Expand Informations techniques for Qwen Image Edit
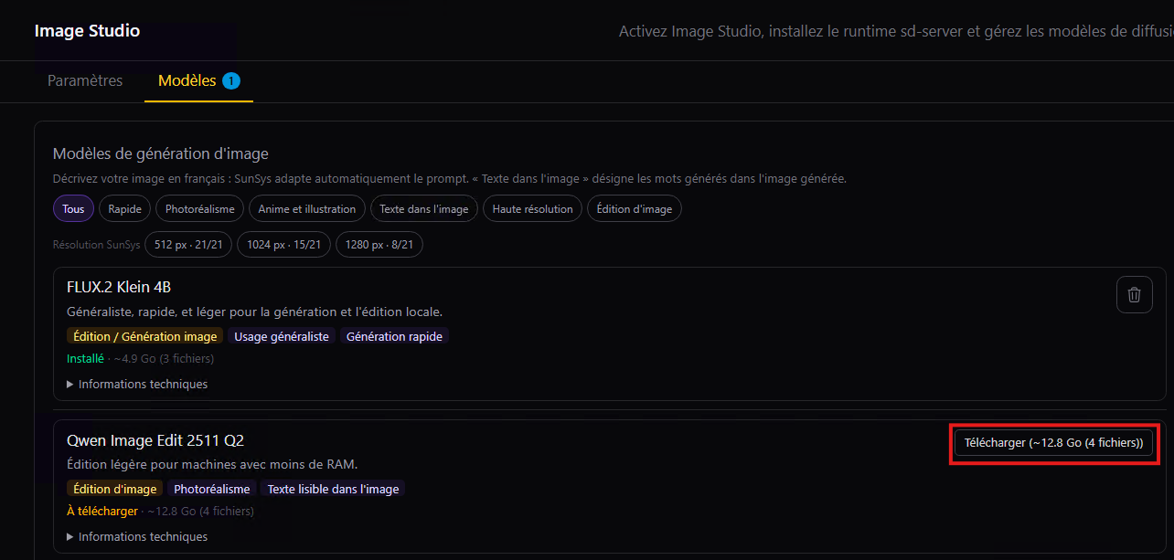The width and height of the screenshot is (1174, 560). tap(137, 536)
